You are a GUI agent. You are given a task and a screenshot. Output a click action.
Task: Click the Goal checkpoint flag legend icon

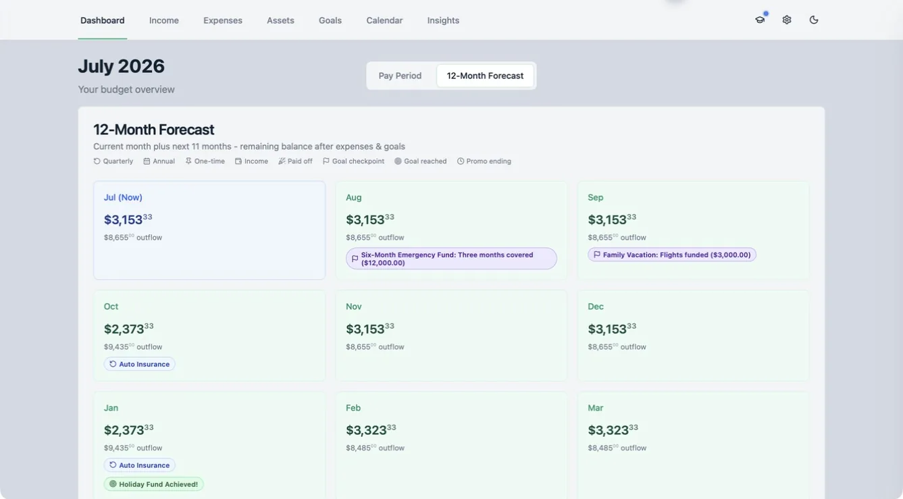pyautogui.click(x=326, y=161)
